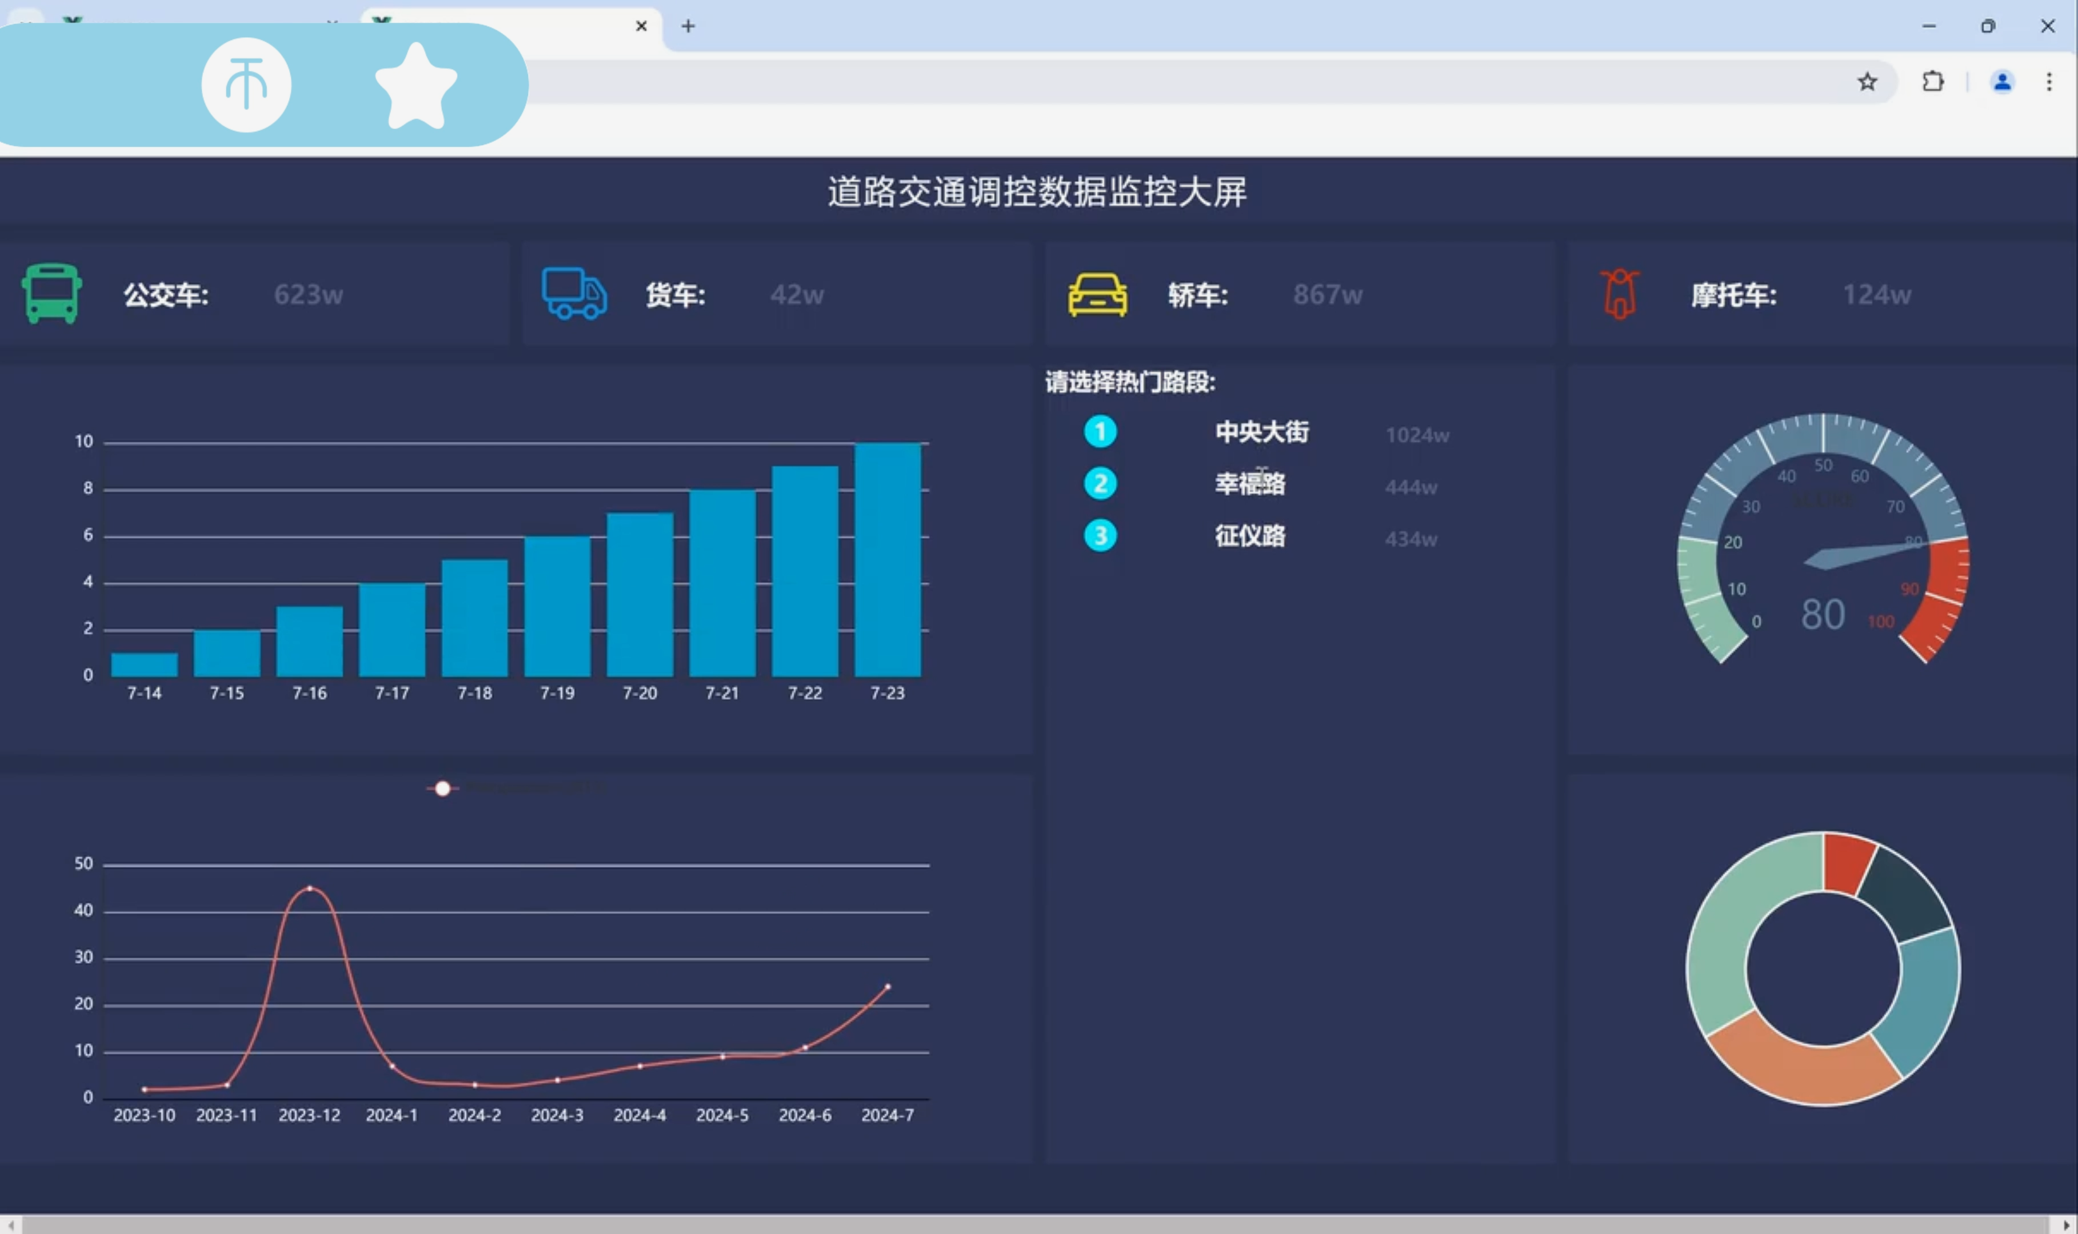This screenshot has height=1234, width=2078.
Task: Open Chrome's three-dot menu
Action: pos(2048,82)
